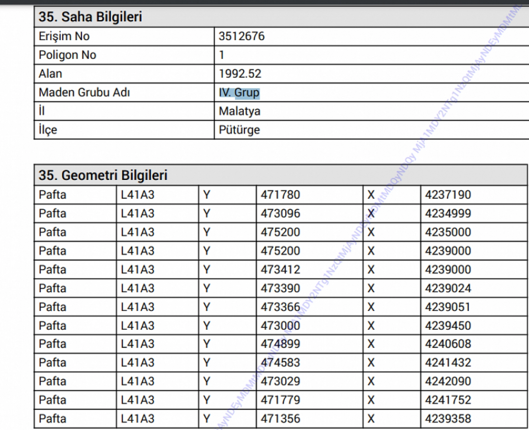Screen dimensions: 529x430
Task: Click Y coordinate value 473412
Action: coord(280,270)
